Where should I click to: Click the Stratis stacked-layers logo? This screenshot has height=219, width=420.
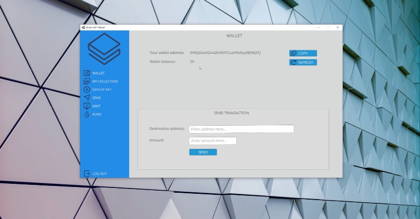point(104,49)
